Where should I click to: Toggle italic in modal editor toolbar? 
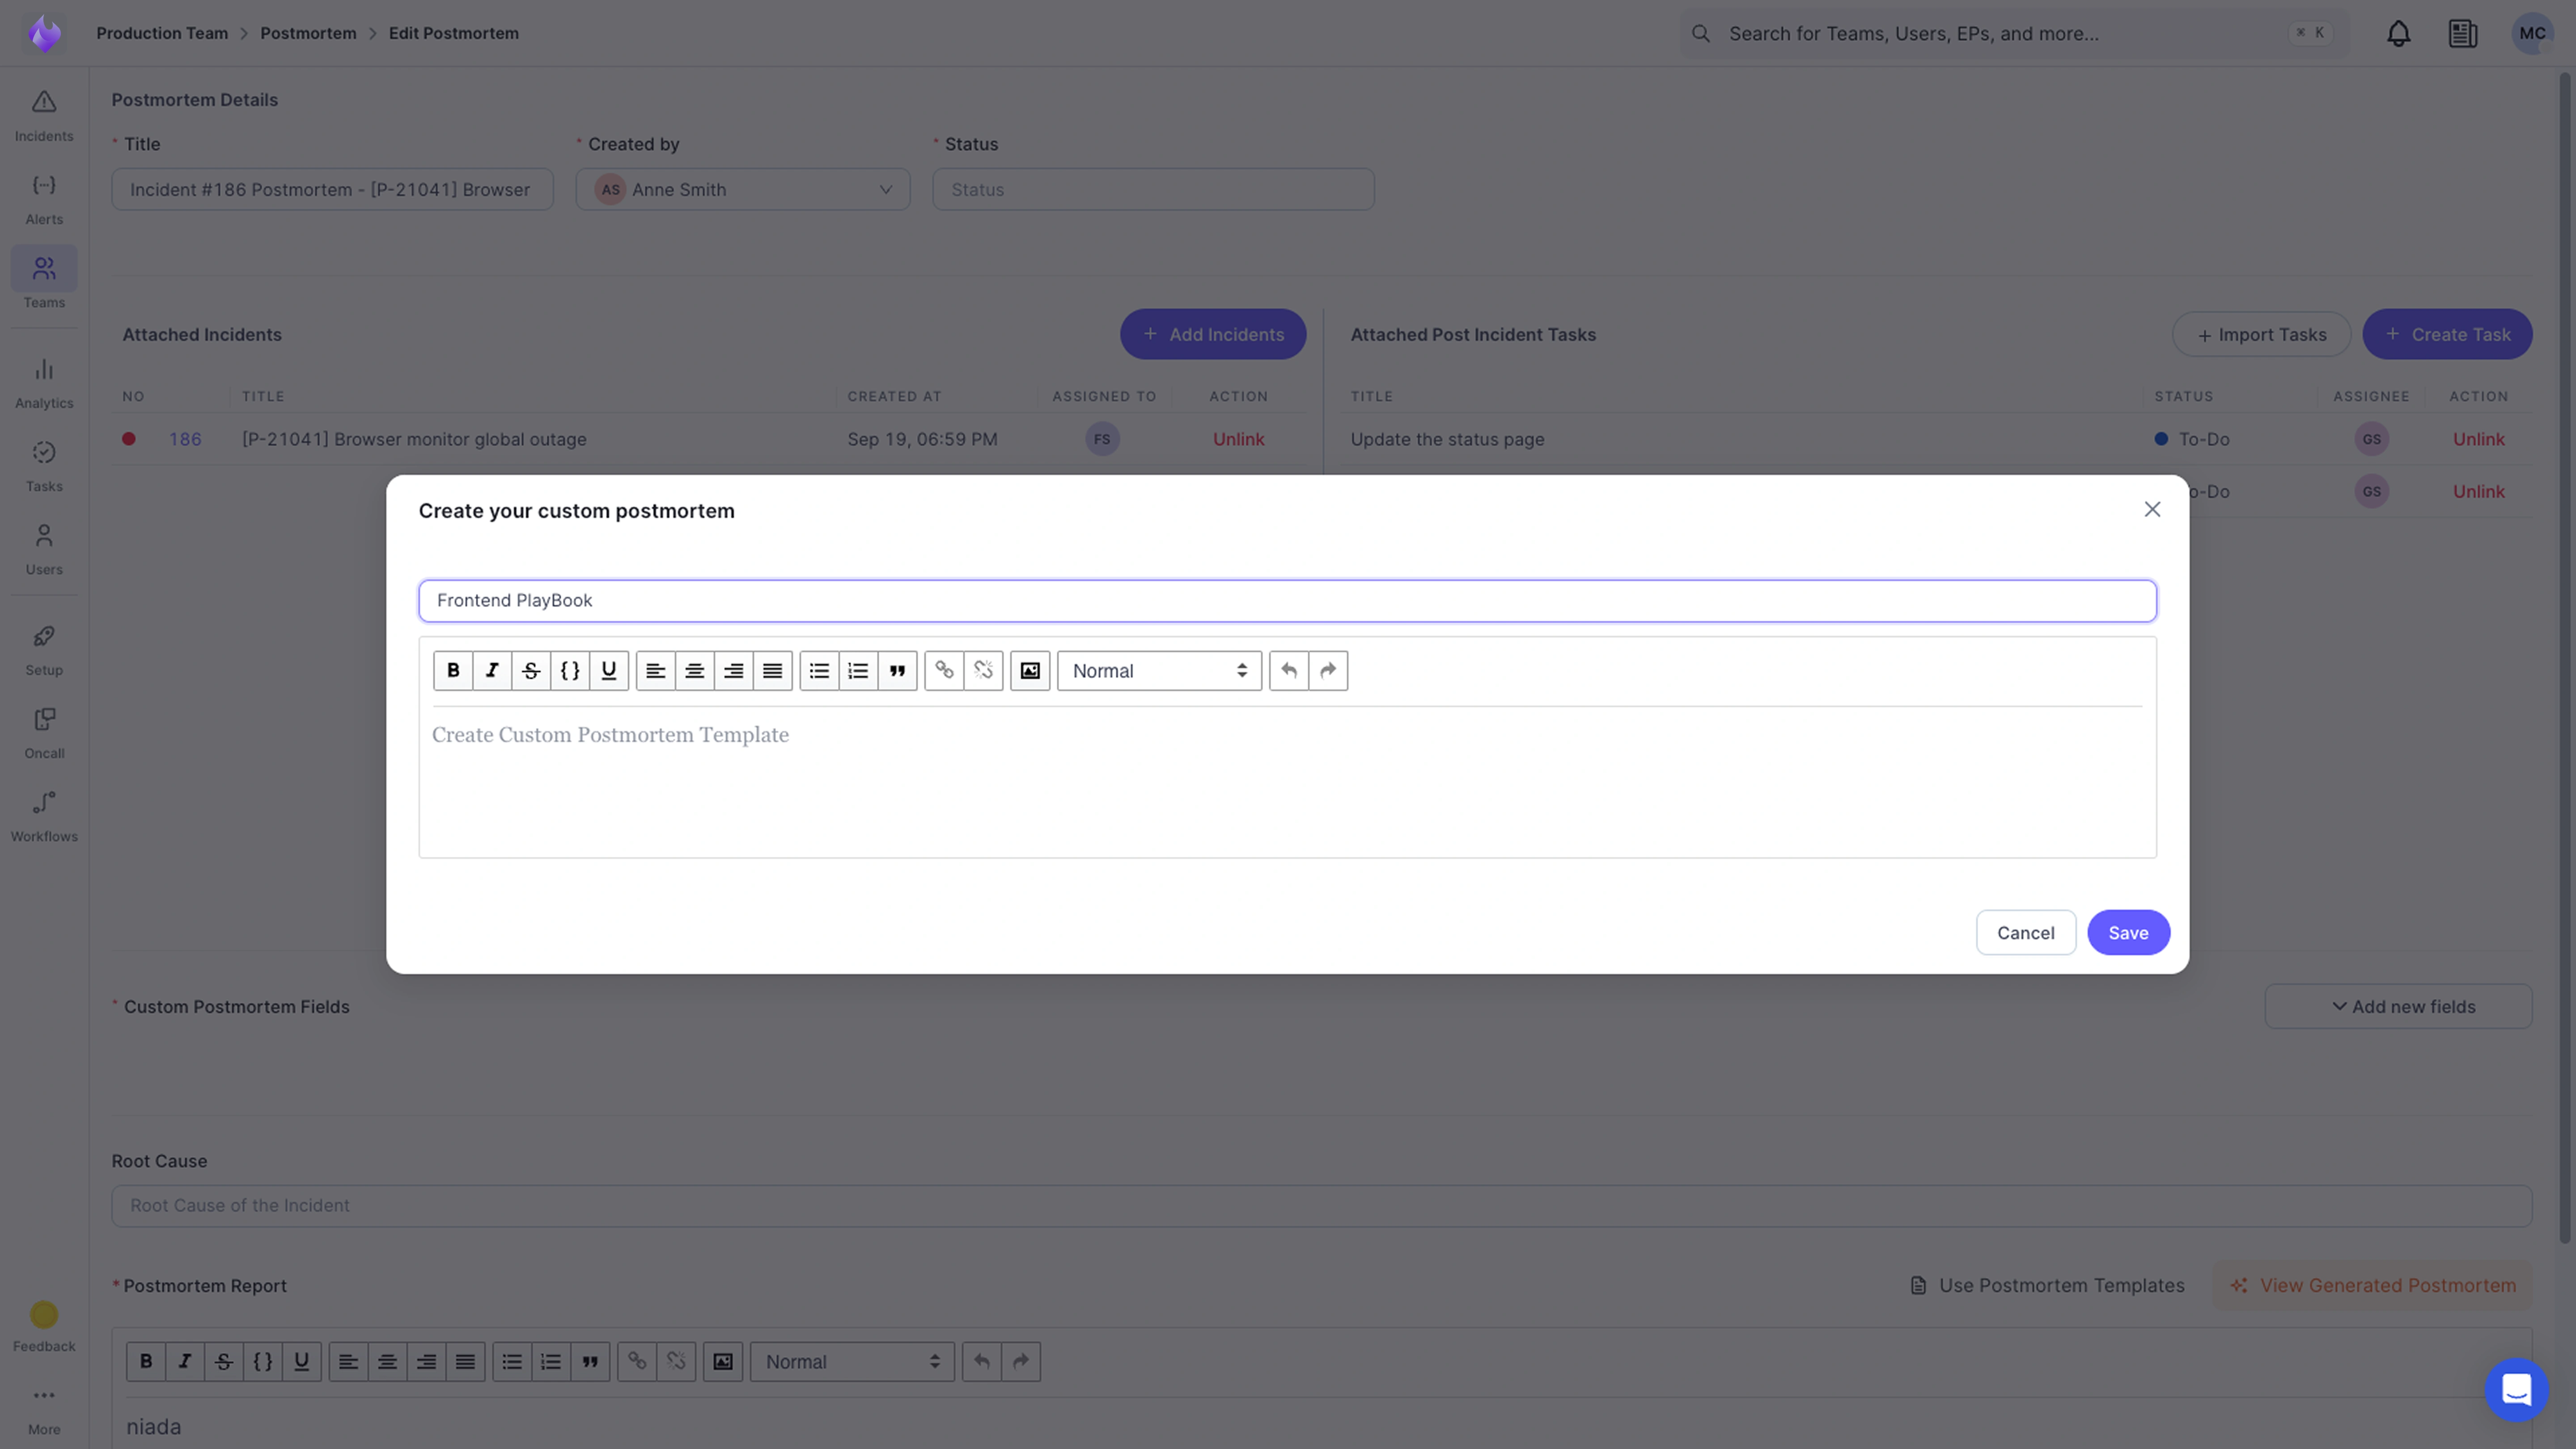(492, 670)
